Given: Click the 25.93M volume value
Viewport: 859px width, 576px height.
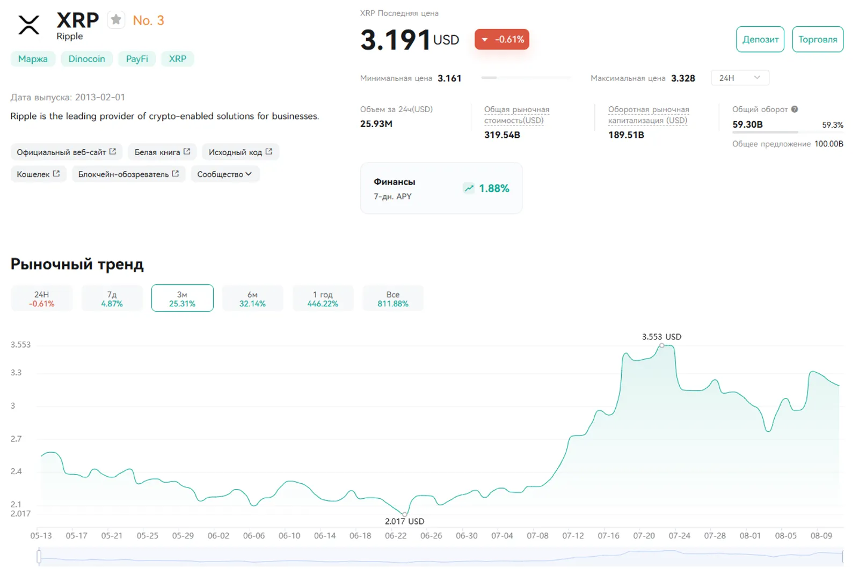Looking at the screenshot, I should click(x=376, y=124).
